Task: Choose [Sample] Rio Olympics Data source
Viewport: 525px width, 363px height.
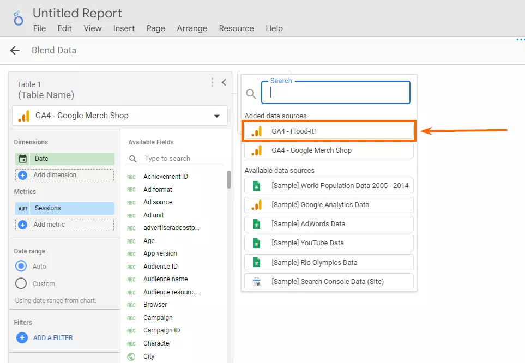Action: point(329,263)
